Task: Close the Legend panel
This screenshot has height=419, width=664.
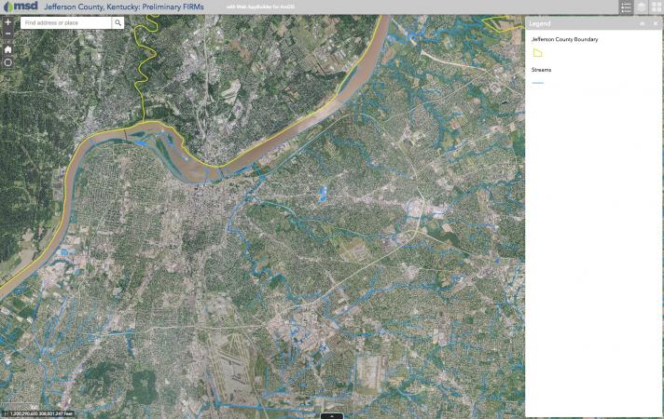Action: point(656,22)
